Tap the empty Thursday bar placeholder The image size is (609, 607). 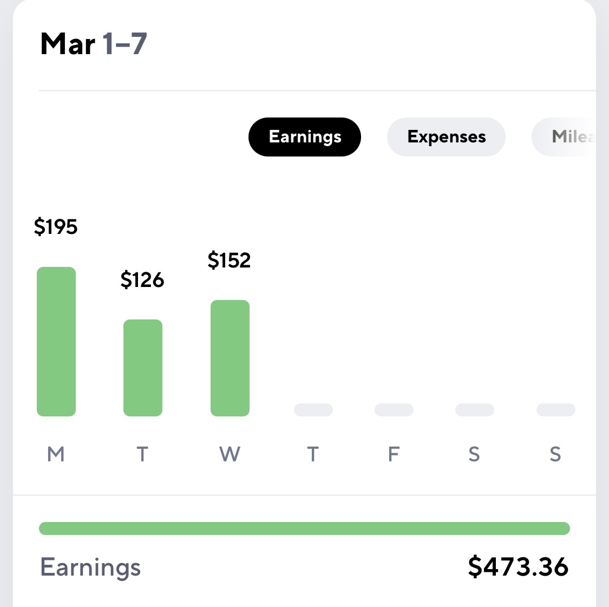[x=313, y=410]
